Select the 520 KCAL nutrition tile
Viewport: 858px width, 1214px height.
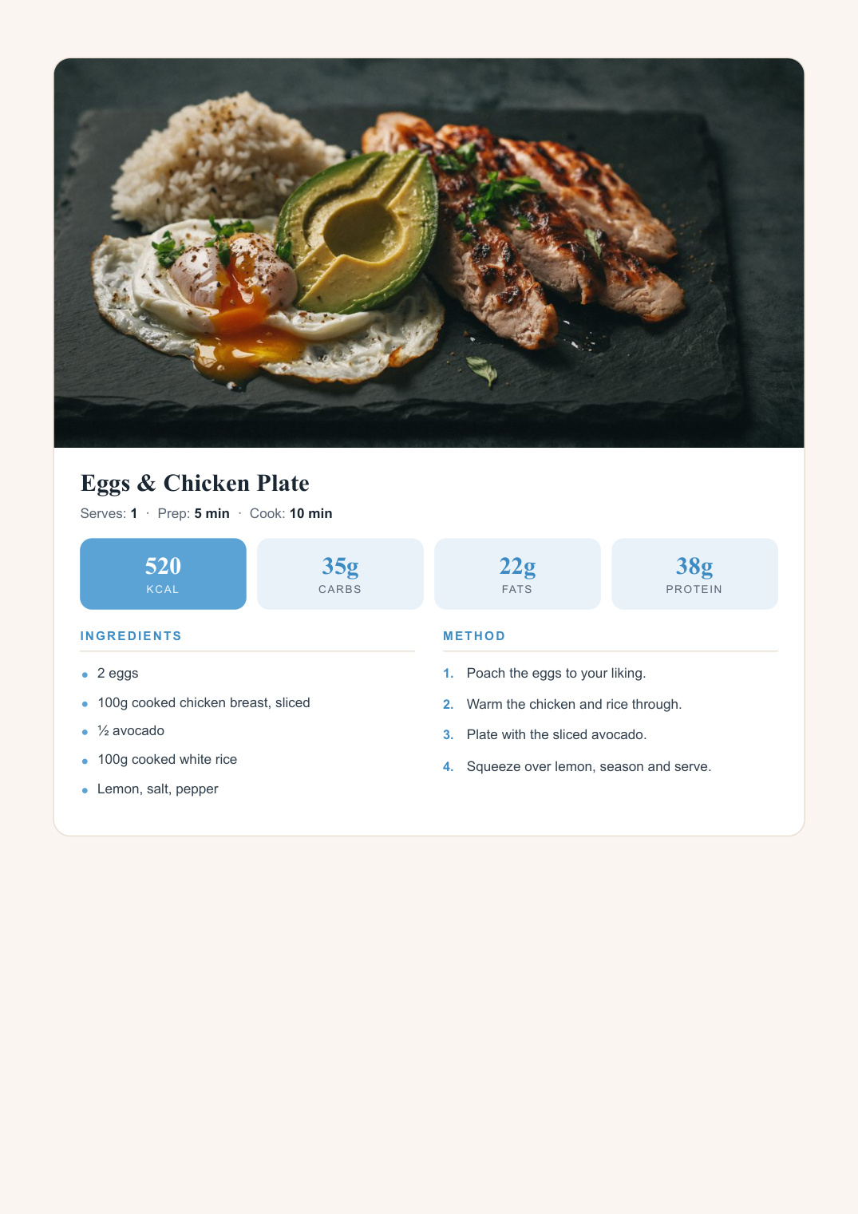[x=163, y=574]
